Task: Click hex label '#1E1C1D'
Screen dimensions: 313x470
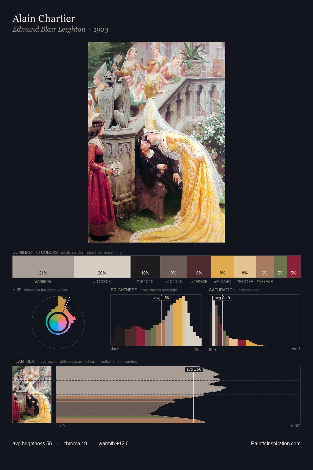Action: (145, 281)
